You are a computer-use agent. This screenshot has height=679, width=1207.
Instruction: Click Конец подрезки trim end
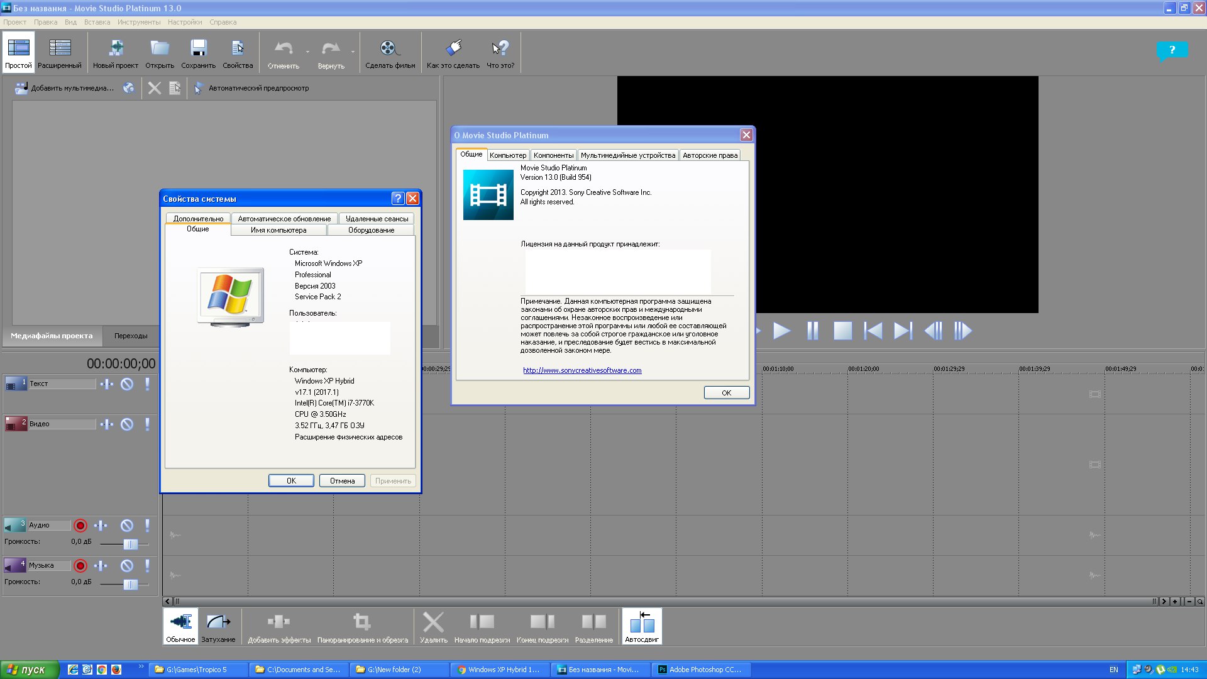point(542,626)
